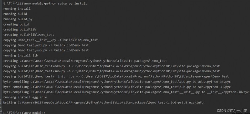Click the 'running install' output line
Image resolution: width=250 pixels, height=114 pixels.
(17, 9)
